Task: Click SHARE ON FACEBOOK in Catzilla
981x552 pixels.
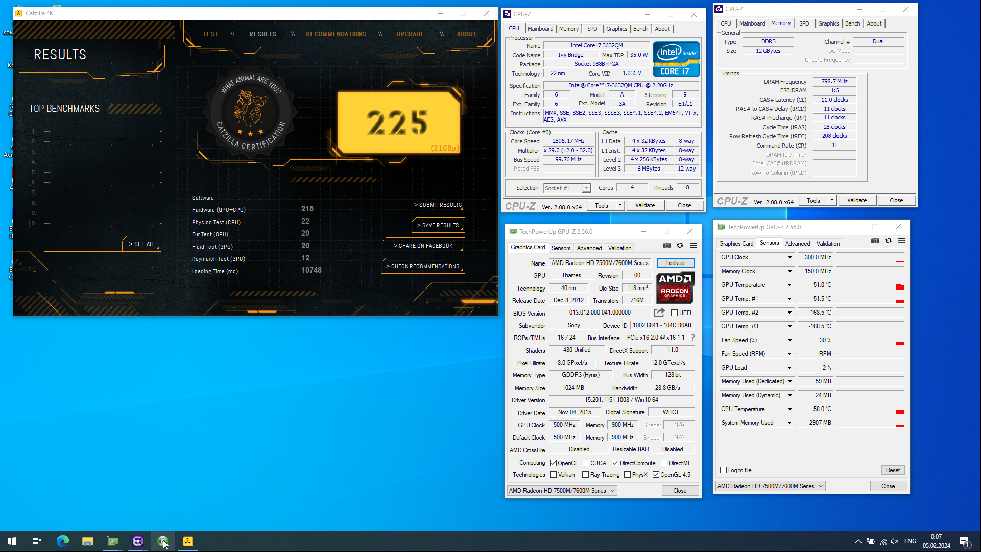Action: coord(423,246)
